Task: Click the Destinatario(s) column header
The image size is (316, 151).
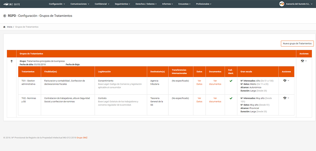Action: [x=158, y=72]
